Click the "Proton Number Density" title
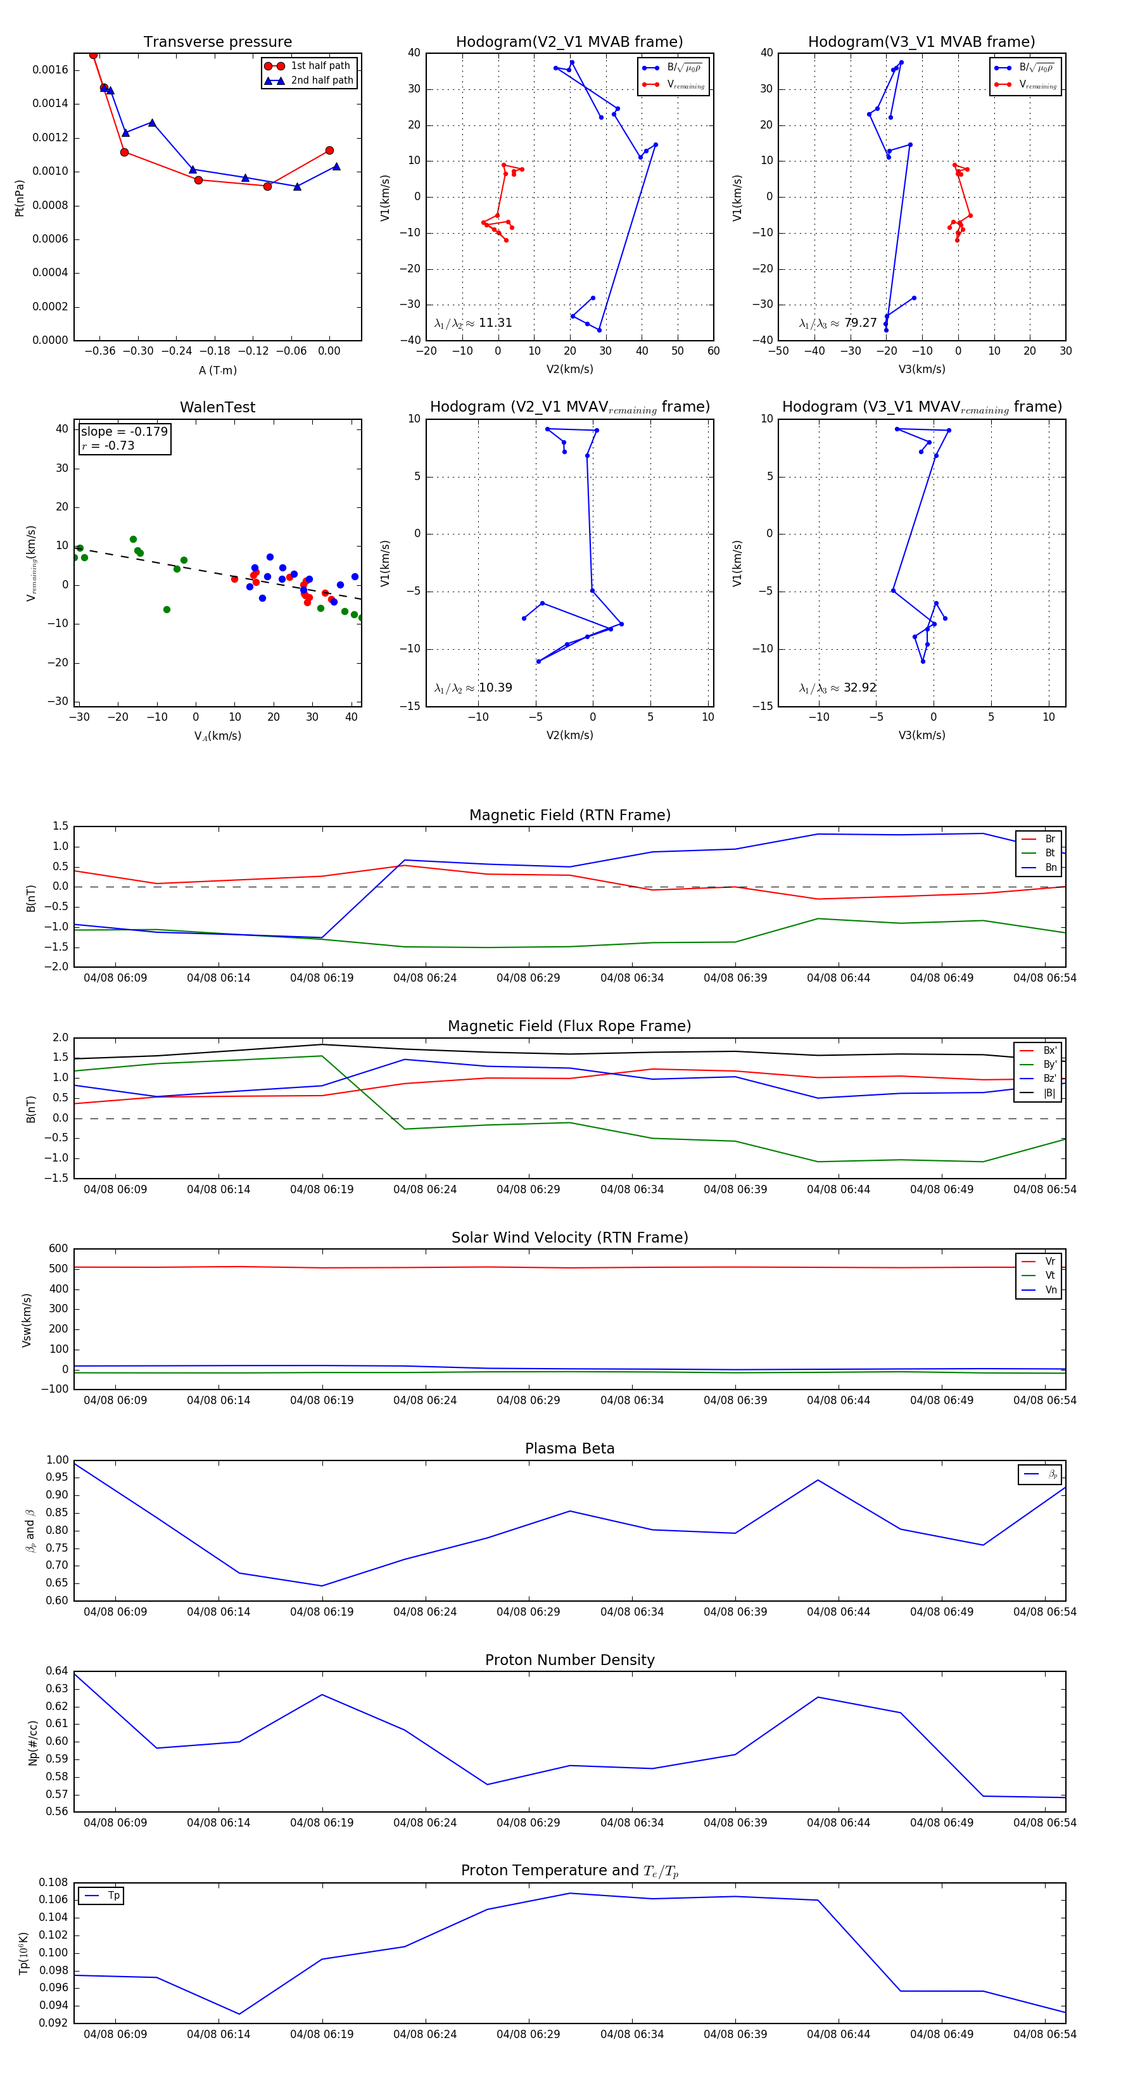Viewport: 1140px width, 2090px height. 569,1660
